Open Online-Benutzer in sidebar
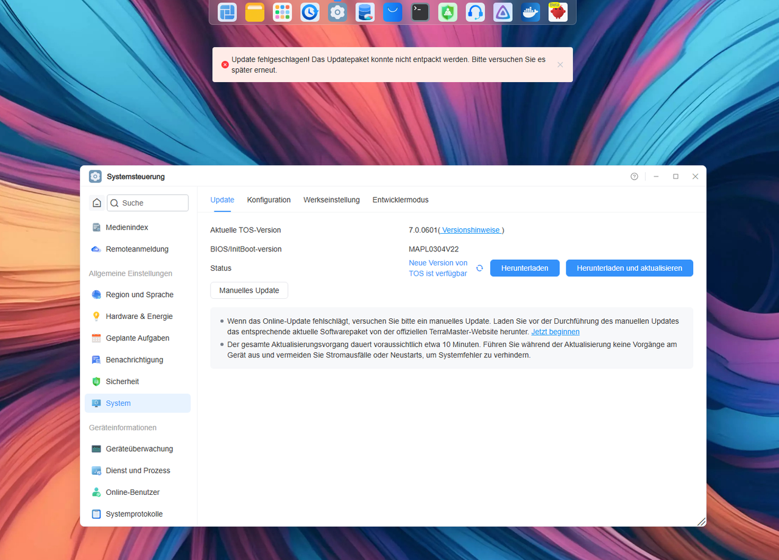Viewport: 779px width, 560px height. (138, 492)
